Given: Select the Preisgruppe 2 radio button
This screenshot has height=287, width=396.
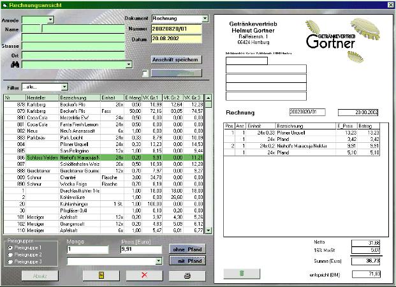Looking at the screenshot, I should 9,254.
